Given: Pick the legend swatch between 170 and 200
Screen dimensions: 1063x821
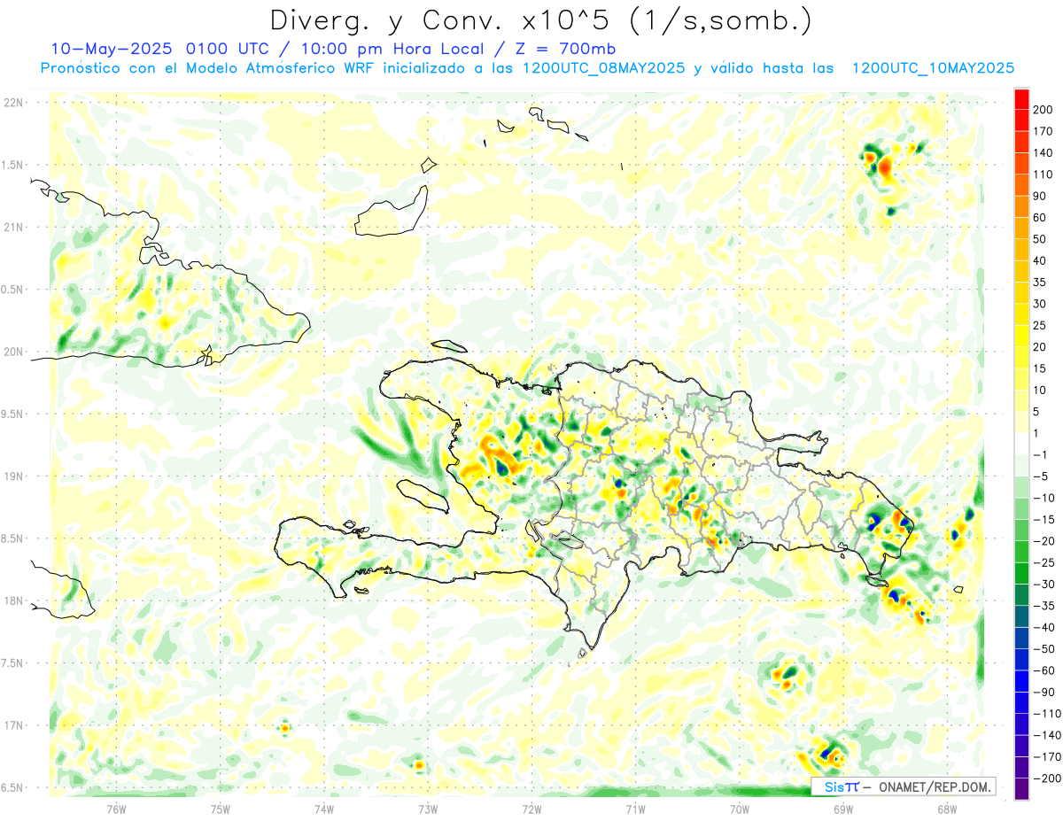Looking at the screenshot, I should tap(1021, 120).
